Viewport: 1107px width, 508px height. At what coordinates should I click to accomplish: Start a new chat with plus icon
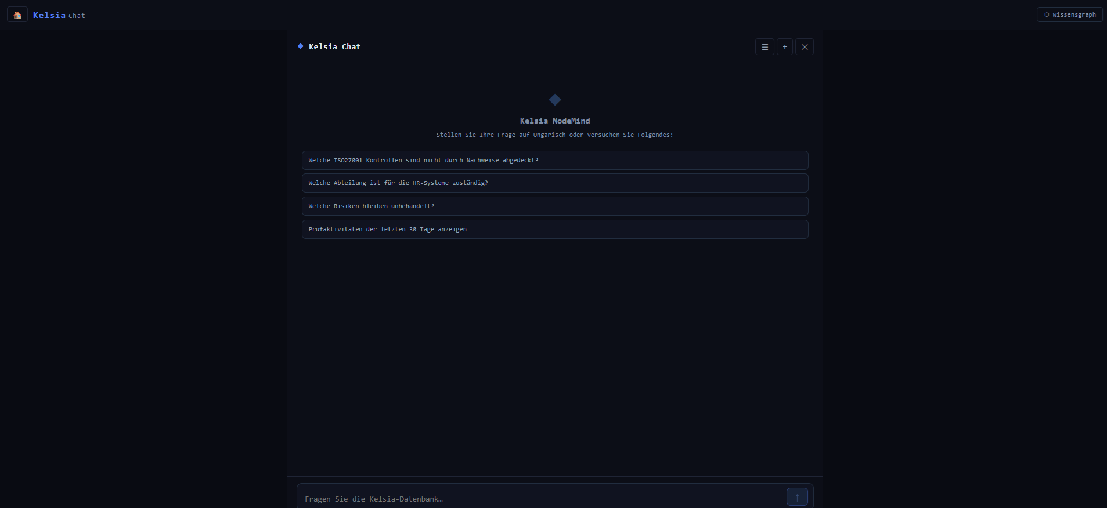pos(785,47)
